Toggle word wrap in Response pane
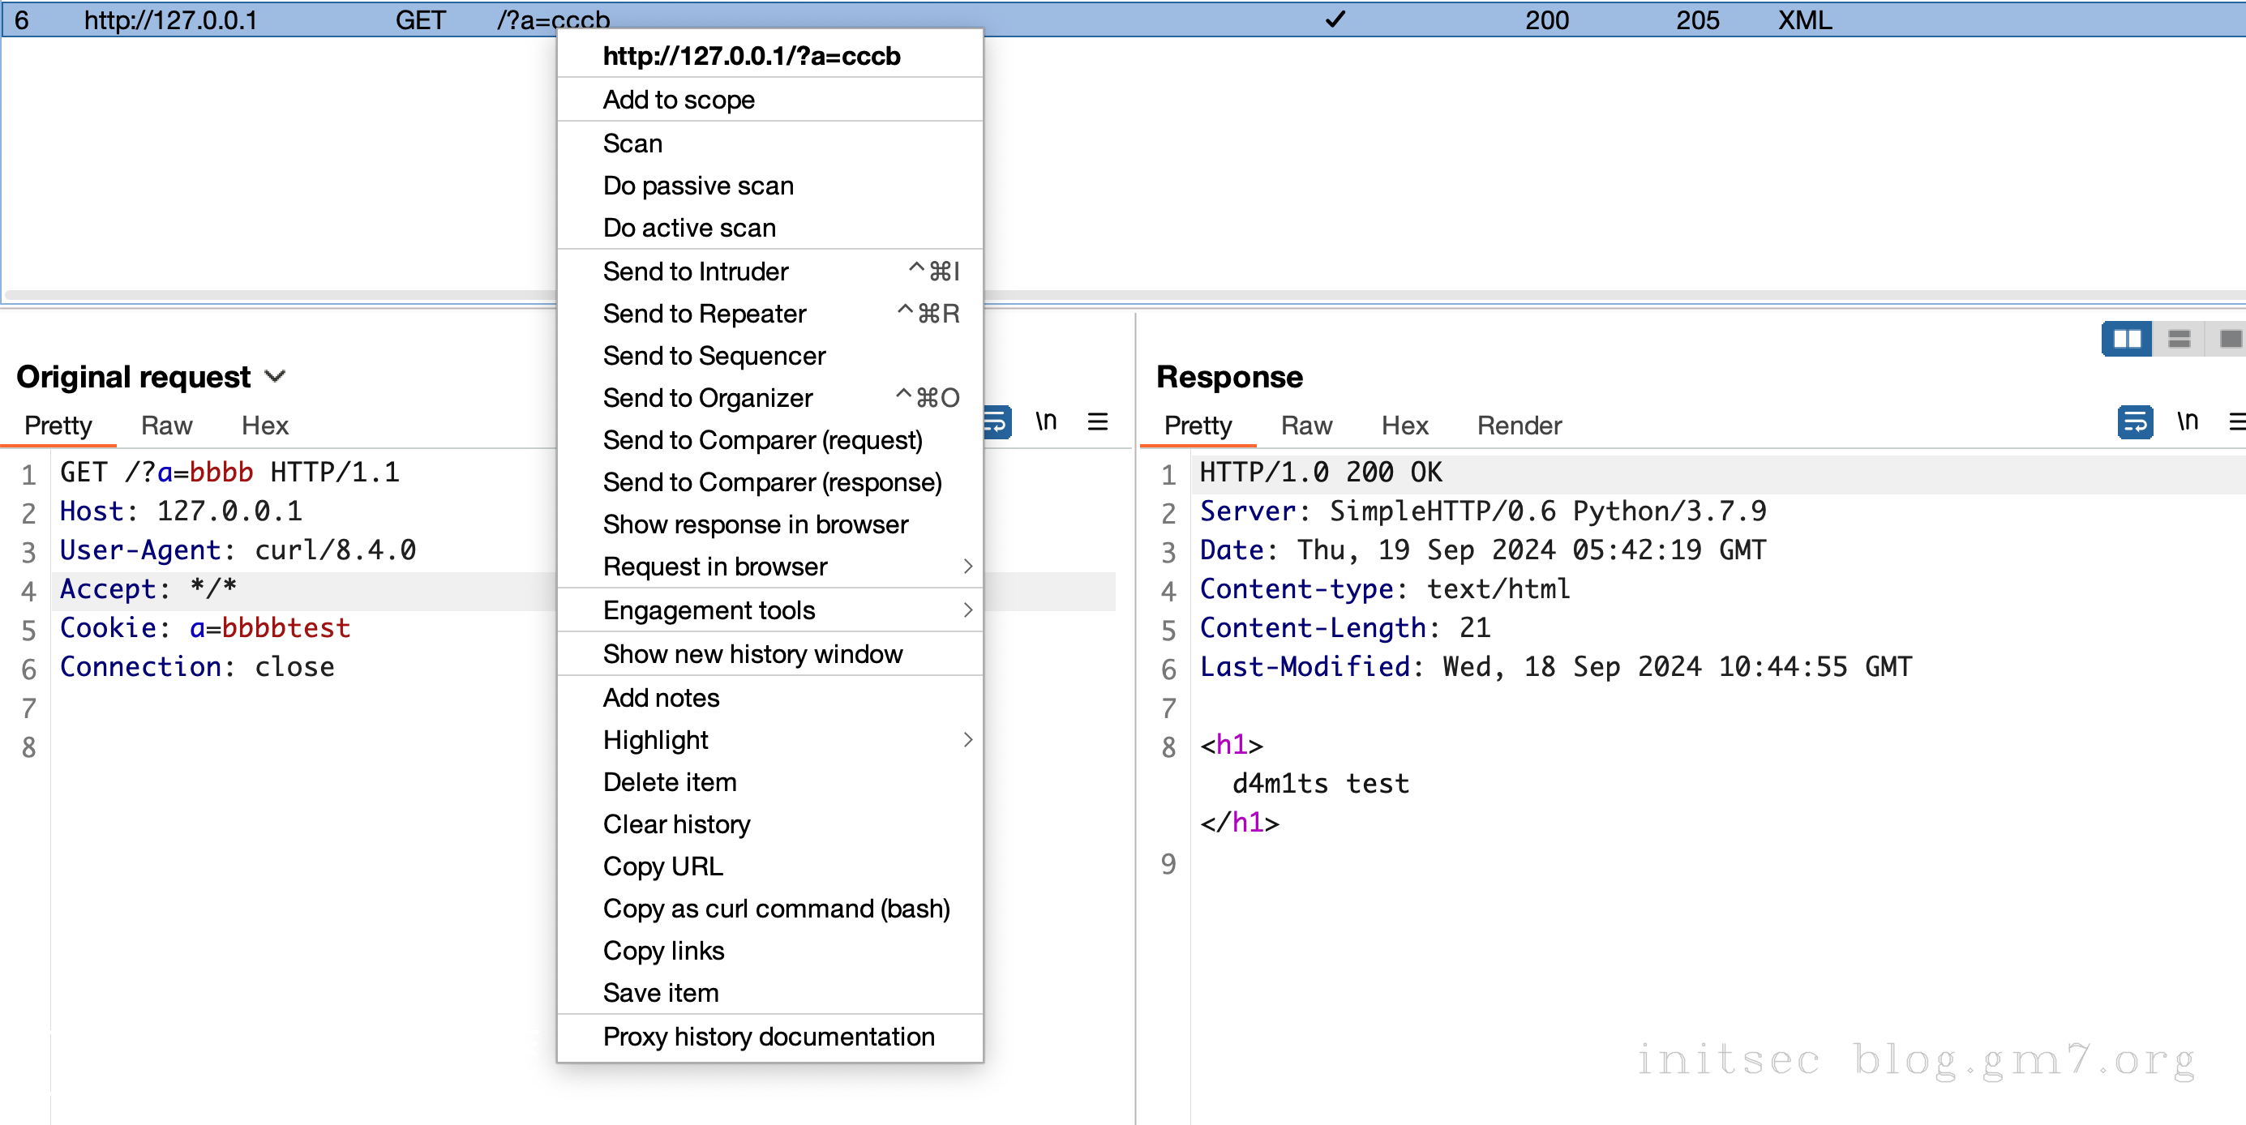 click(x=2134, y=422)
